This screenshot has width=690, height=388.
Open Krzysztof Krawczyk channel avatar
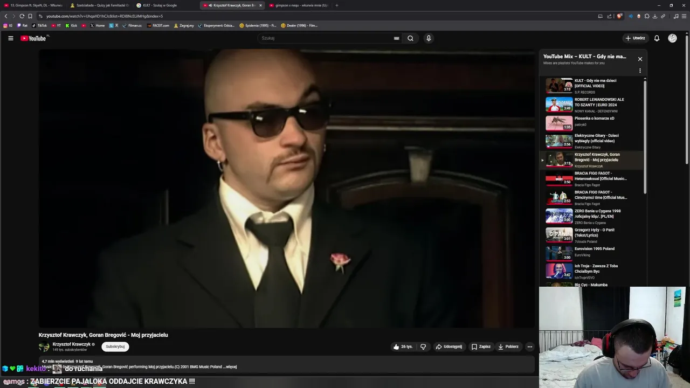click(44, 347)
